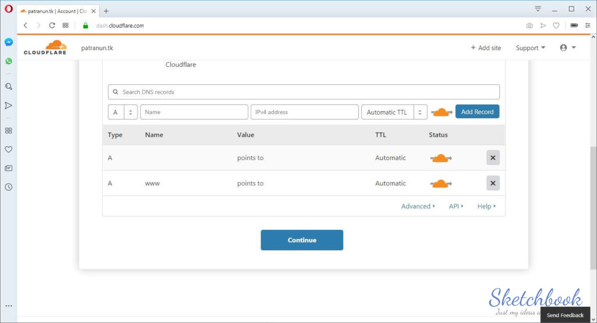Close the patranun.tk tab
Image resolution: width=597 pixels, height=323 pixels.
point(93,11)
